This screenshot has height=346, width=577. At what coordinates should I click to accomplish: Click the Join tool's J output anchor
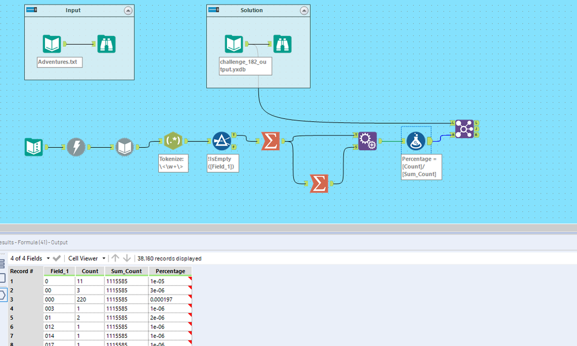[476, 129]
